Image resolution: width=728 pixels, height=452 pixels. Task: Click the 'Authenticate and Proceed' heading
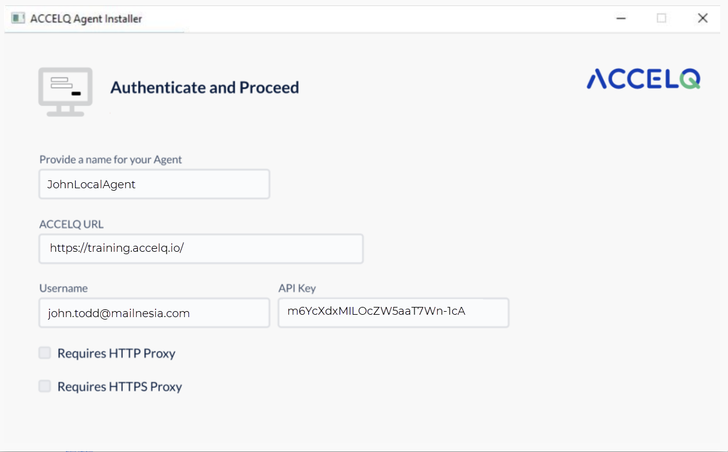pyautogui.click(x=204, y=88)
